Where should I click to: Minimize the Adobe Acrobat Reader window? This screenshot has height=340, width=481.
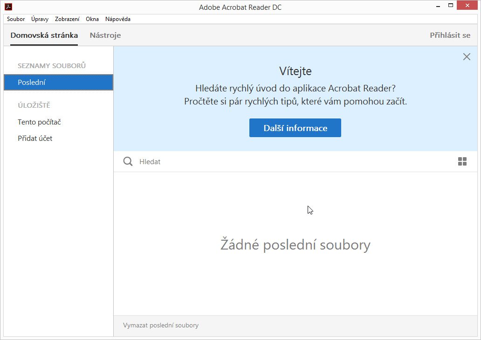(x=437, y=5)
